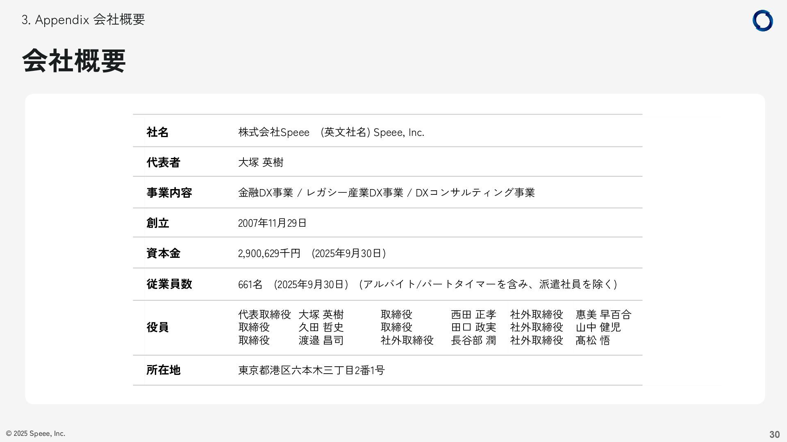The width and height of the screenshot is (787, 442).
Task: Click the Appendix 会社概要 breadcrumb text
Action: (x=83, y=20)
